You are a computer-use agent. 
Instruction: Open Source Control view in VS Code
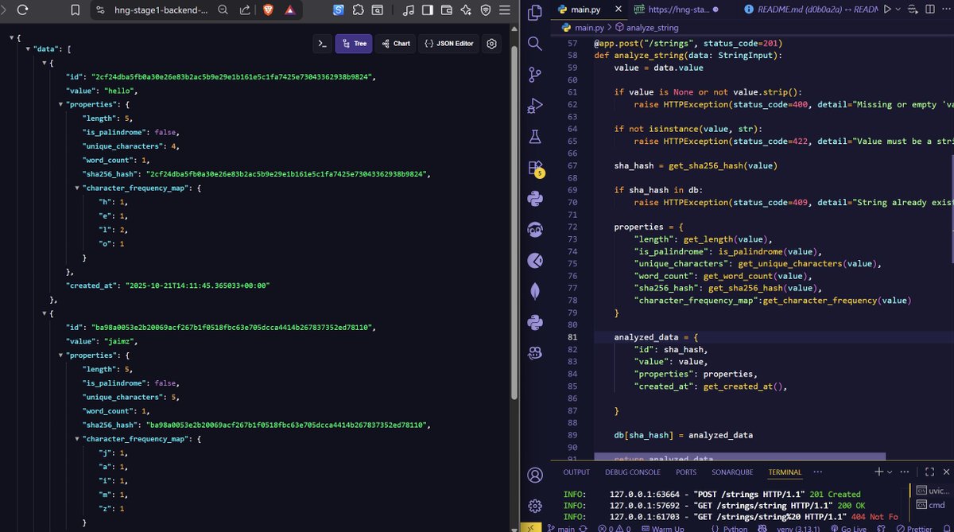click(x=535, y=75)
